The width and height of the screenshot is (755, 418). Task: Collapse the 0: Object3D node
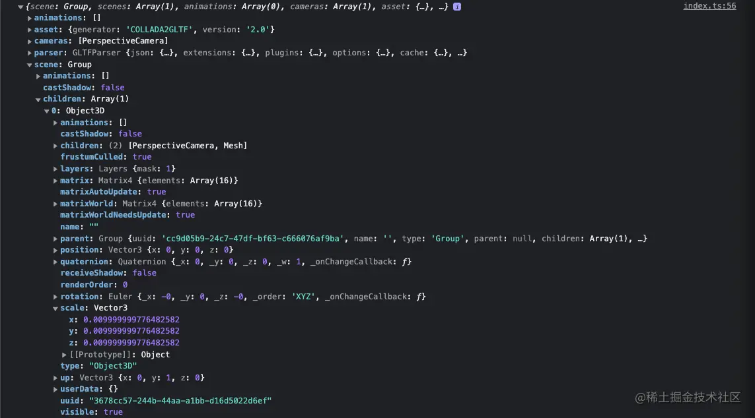[x=47, y=111]
